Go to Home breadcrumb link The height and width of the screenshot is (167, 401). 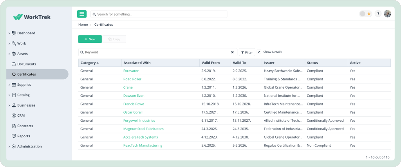[83, 25]
